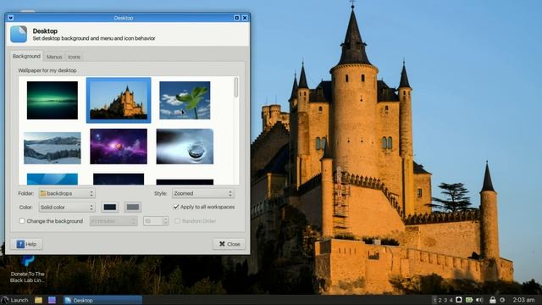Select the Desktop window in the taskbar
542x305 pixels.
(102, 300)
